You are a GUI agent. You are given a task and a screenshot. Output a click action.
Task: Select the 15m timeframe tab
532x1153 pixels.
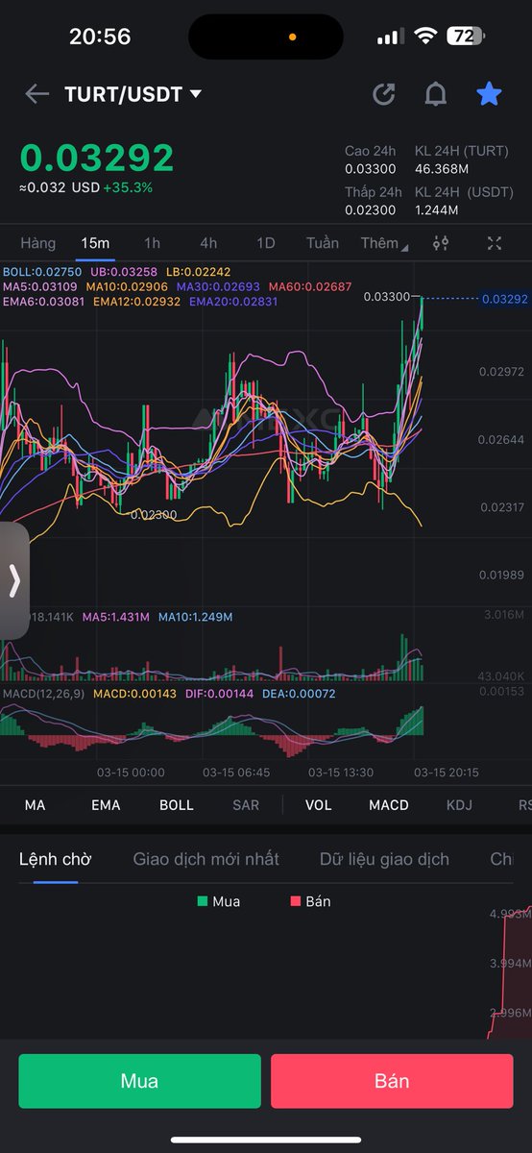point(95,243)
